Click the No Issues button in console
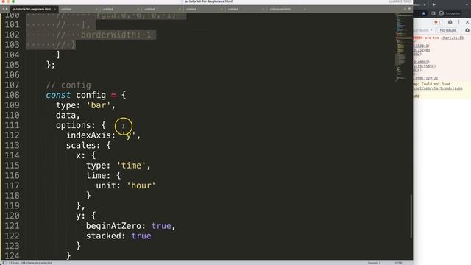The height and width of the screenshot is (265, 471). click(448, 30)
